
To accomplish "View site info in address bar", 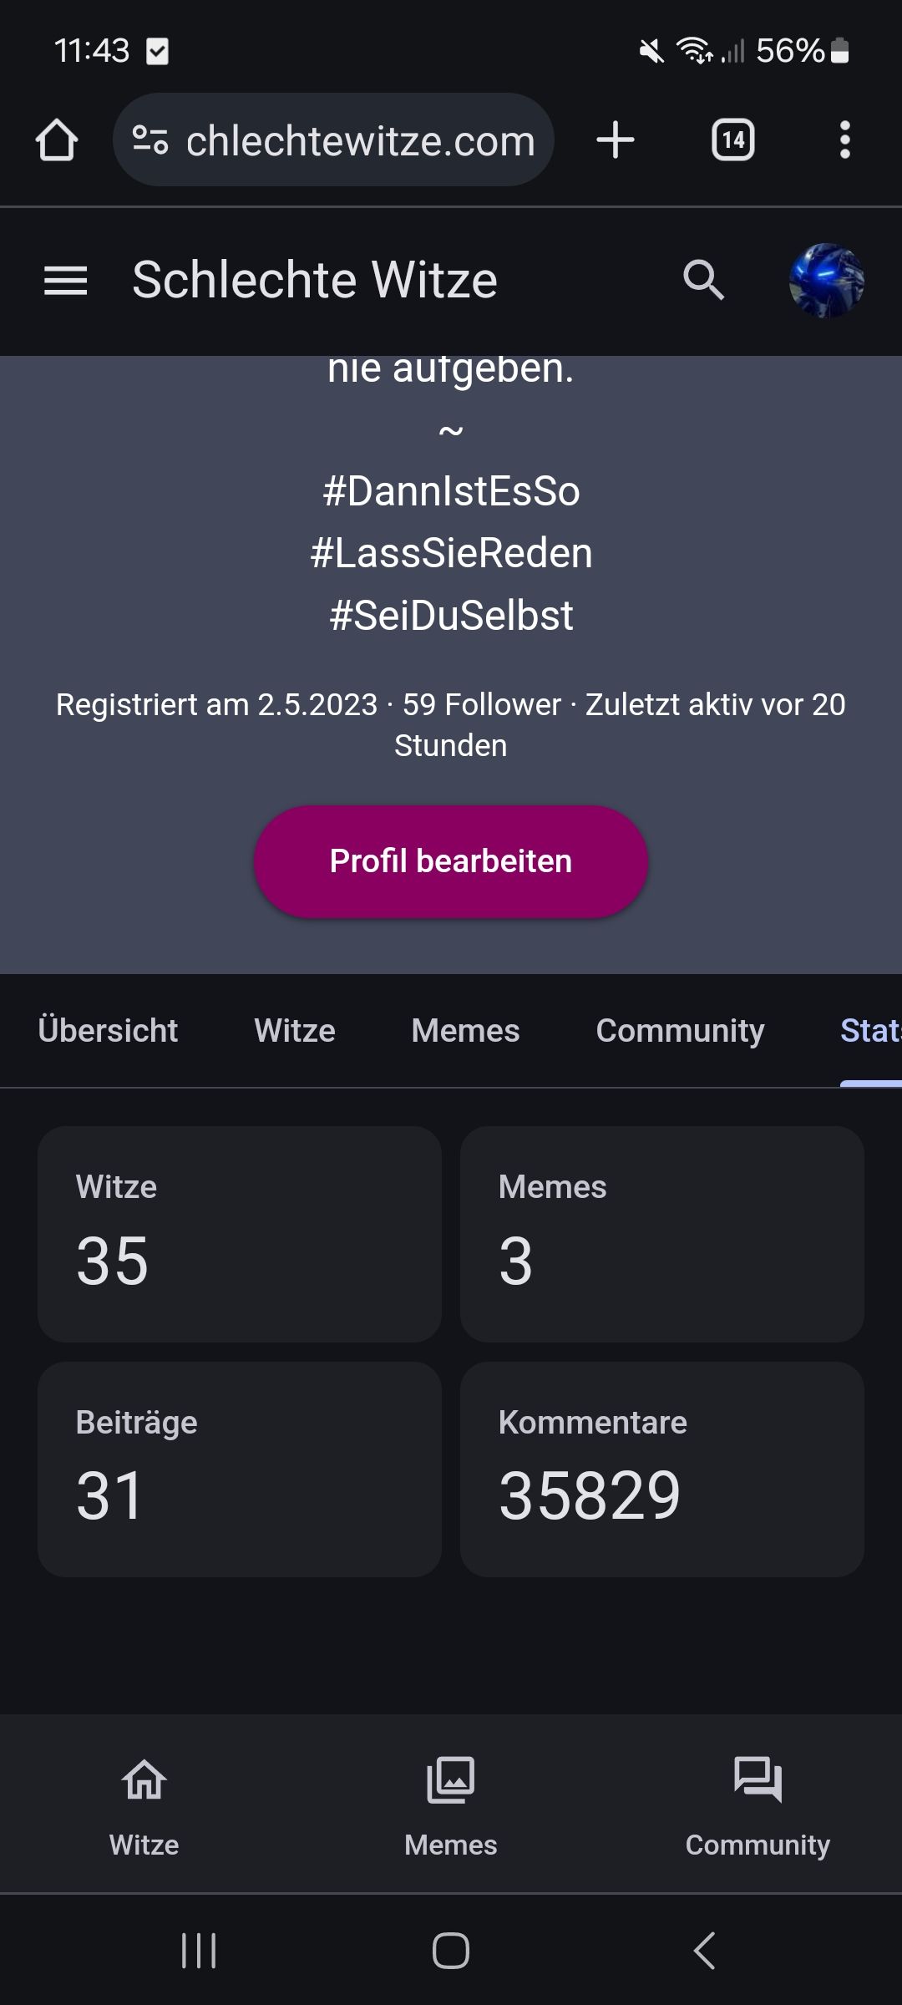I will pyautogui.click(x=150, y=140).
